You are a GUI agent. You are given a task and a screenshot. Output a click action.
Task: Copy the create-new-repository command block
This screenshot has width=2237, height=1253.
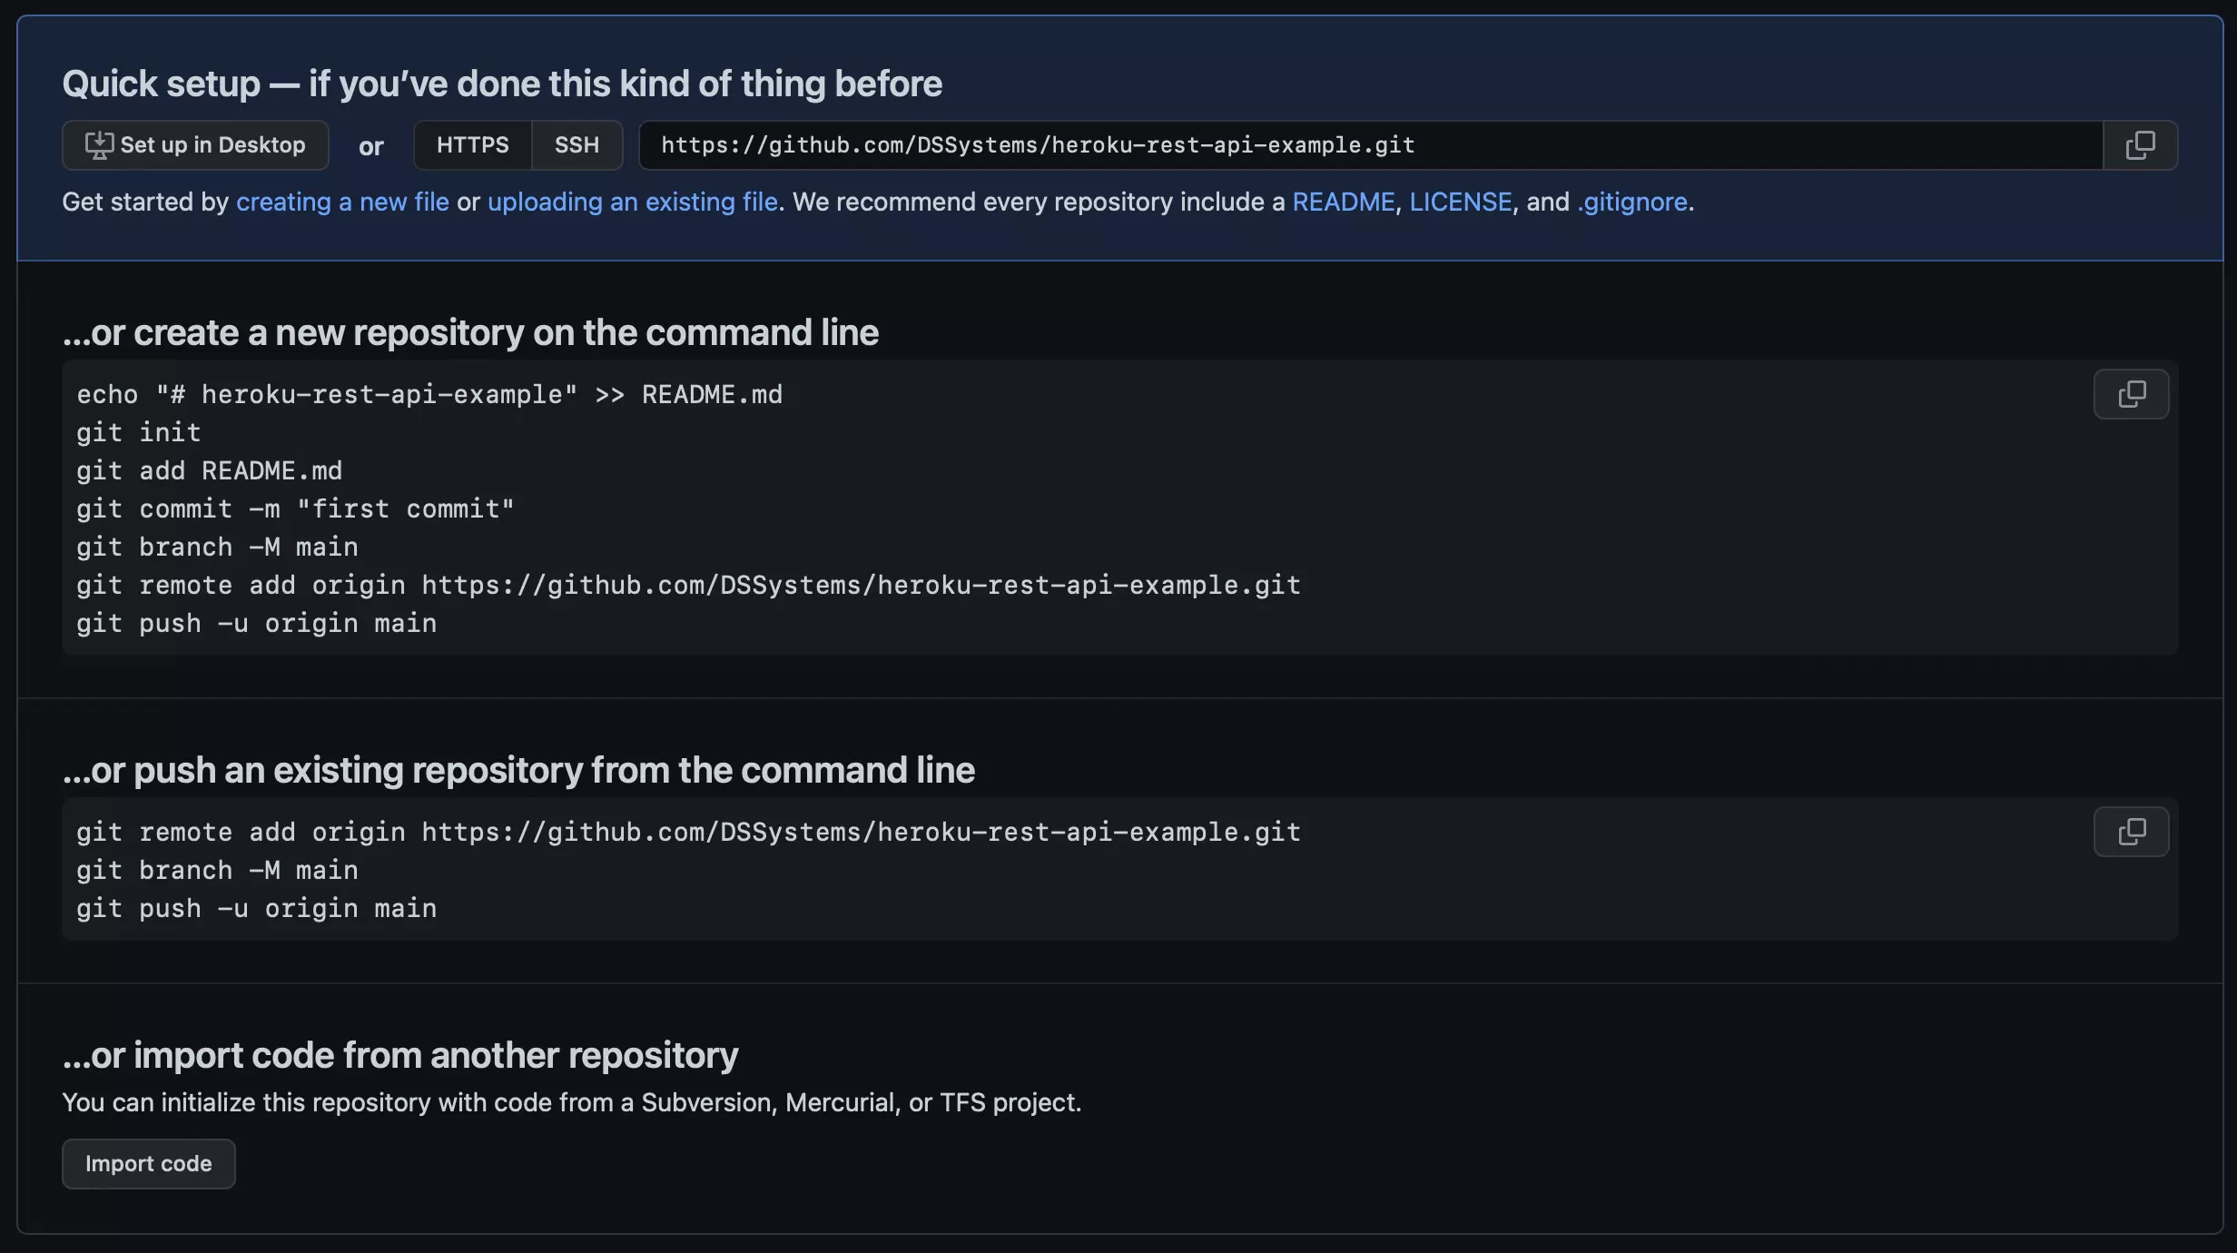point(2131,394)
